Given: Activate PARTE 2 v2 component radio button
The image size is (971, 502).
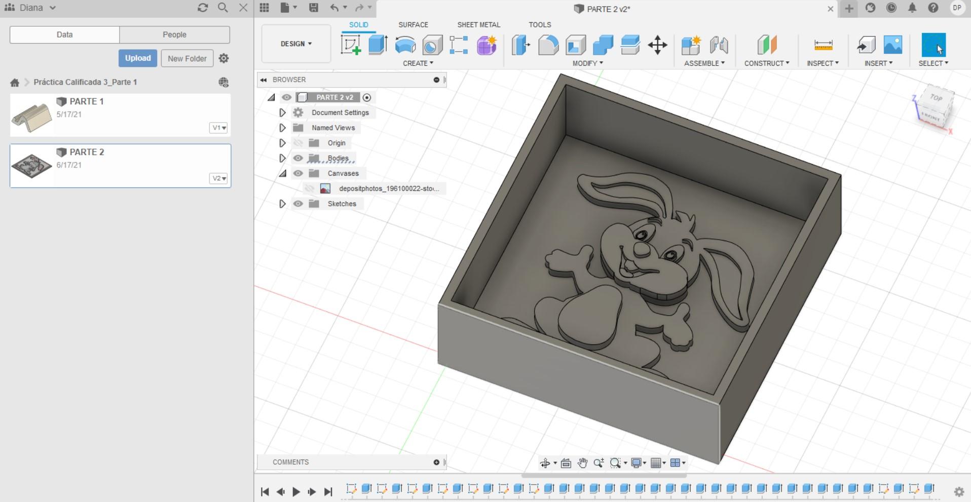Looking at the screenshot, I should pyautogui.click(x=367, y=97).
